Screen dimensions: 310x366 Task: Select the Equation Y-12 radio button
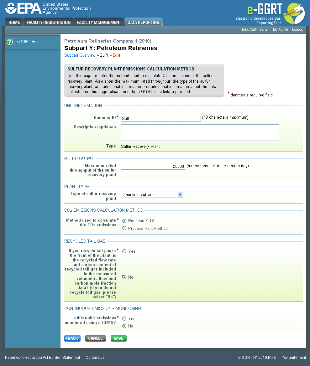124,221
